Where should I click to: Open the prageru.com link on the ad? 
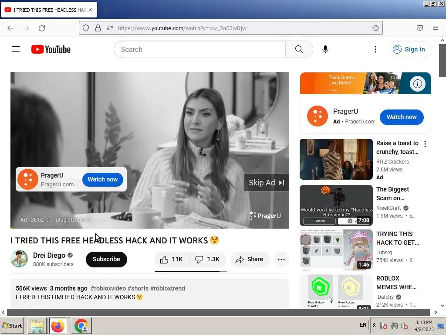pos(73,220)
